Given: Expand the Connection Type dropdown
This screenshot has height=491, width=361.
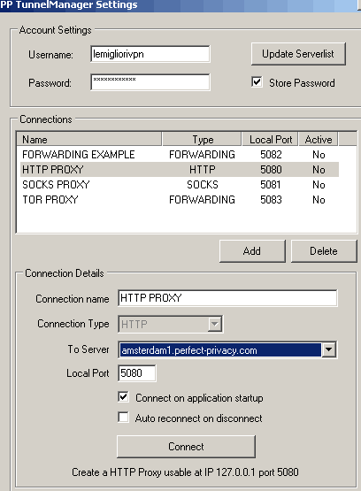Looking at the screenshot, I should coord(215,324).
